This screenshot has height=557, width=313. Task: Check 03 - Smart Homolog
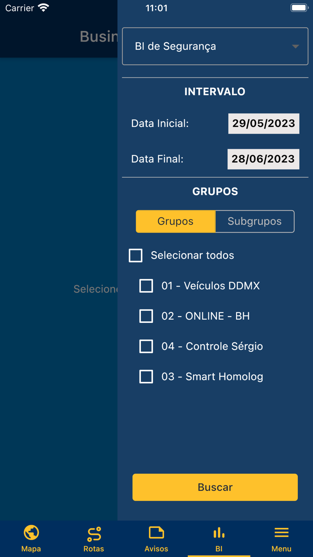[146, 377]
